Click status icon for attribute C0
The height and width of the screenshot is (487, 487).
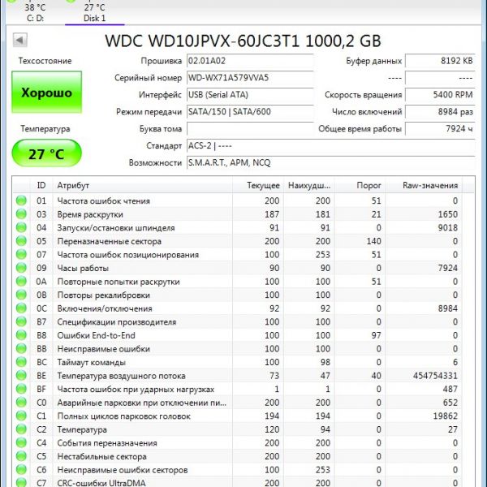tap(21, 403)
